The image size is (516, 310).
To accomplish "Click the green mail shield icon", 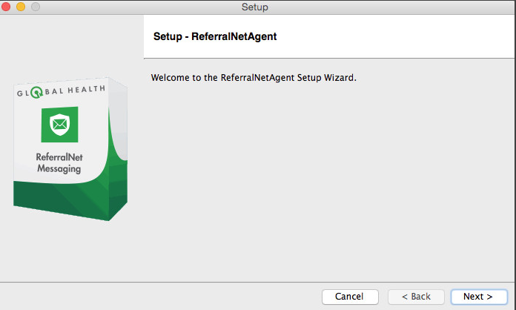I will point(59,125).
